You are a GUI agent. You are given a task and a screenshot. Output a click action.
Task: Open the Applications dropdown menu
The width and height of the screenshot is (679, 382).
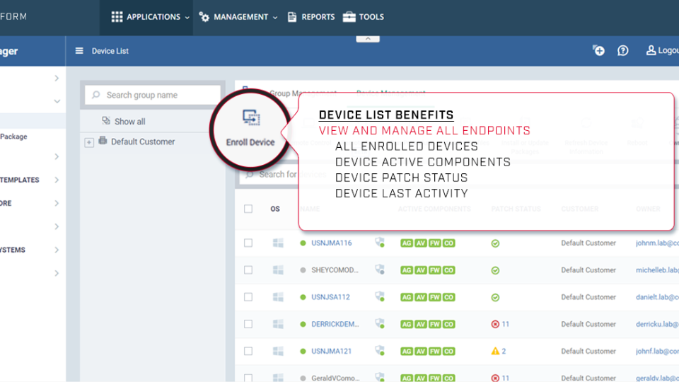point(151,17)
